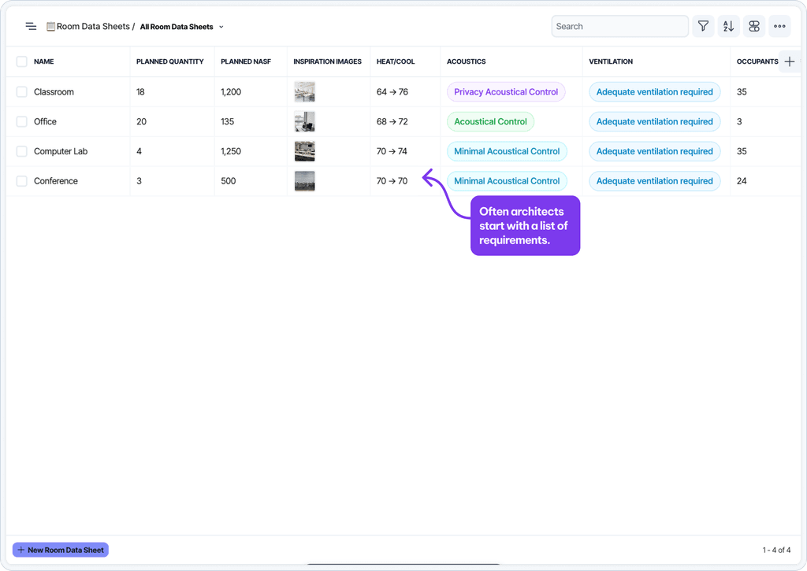807x571 pixels.
Task: Open the Room Data Sheets breadcrumb link
Action: (x=88, y=26)
